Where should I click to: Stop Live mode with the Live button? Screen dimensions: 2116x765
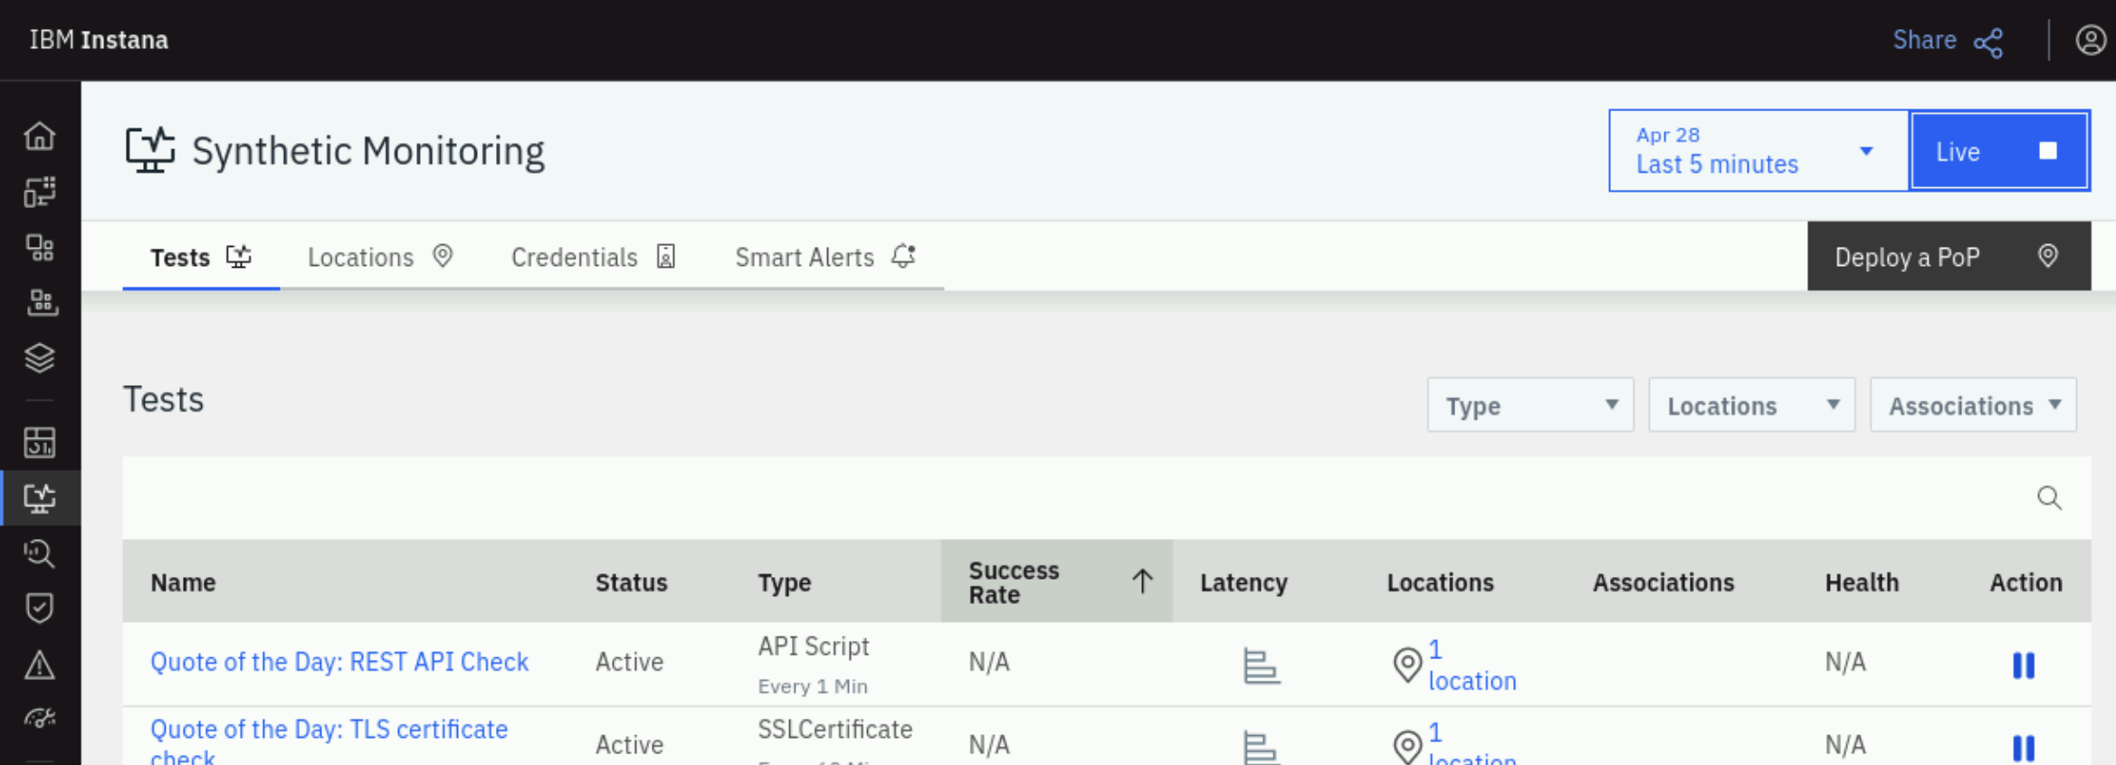[x=1999, y=151]
